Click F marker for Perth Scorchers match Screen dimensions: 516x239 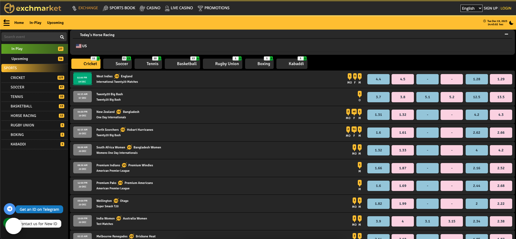tap(354, 132)
